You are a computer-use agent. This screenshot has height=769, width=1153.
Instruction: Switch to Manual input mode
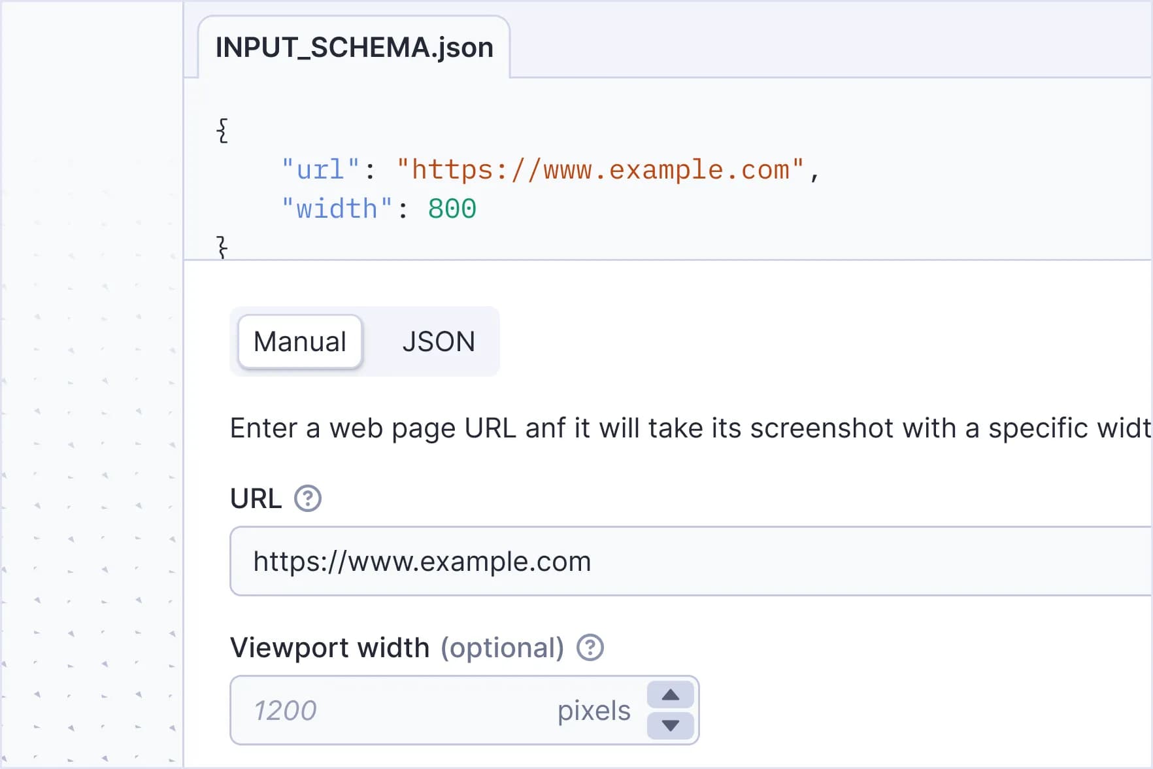(300, 342)
